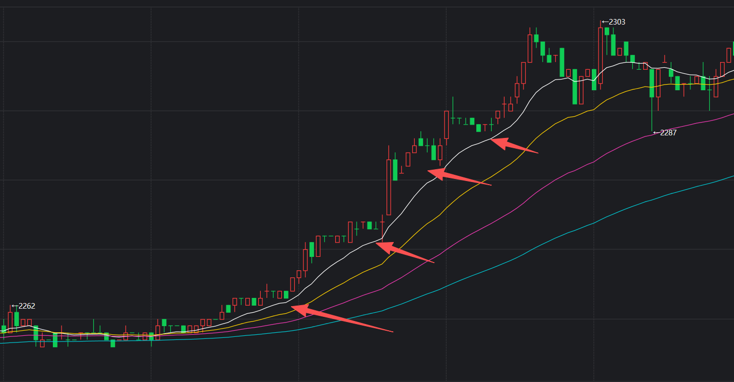The height and width of the screenshot is (382, 734).
Task: Select the tall red candle marked 2303
Action: pos(601,55)
